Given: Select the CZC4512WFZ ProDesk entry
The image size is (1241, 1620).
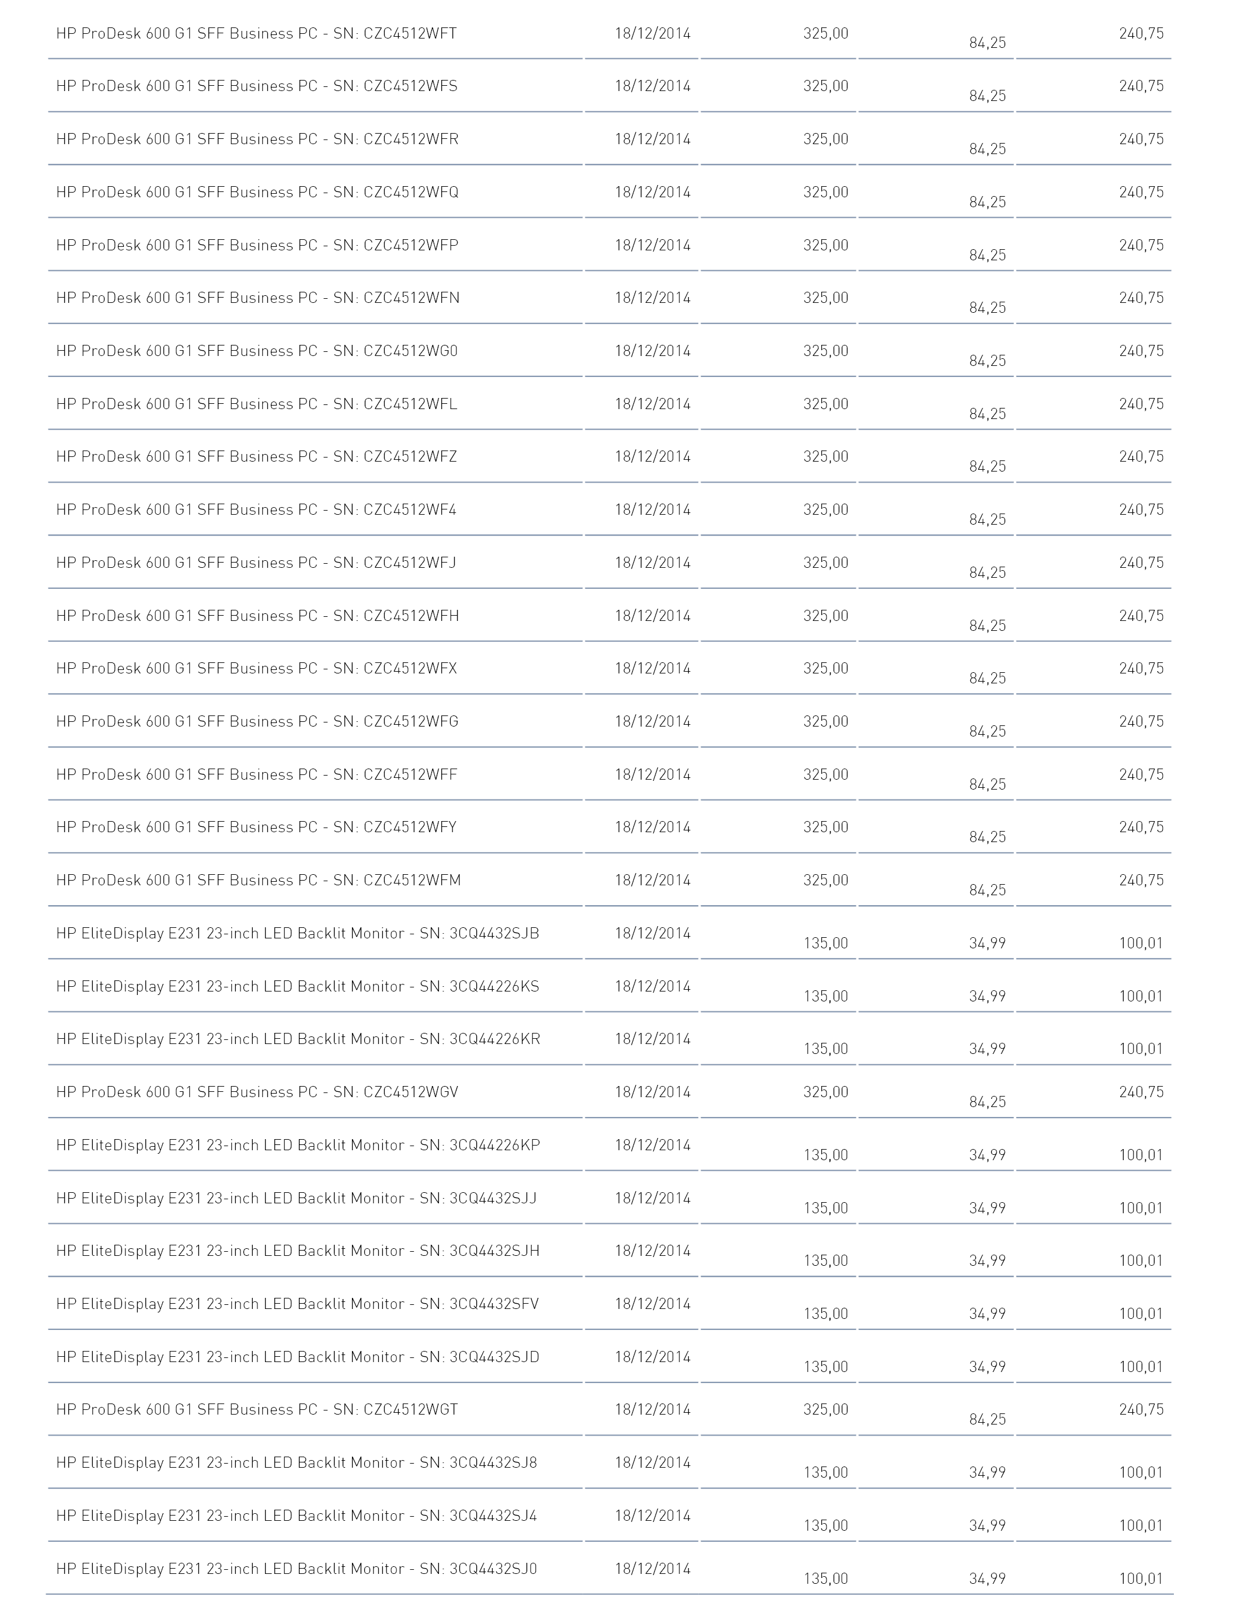Looking at the screenshot, I should [256, 457].
